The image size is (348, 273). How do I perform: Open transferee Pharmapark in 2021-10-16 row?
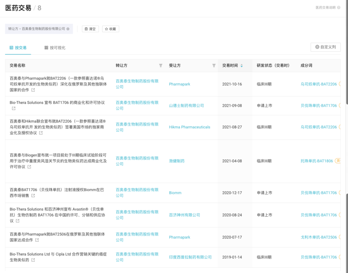179,84
